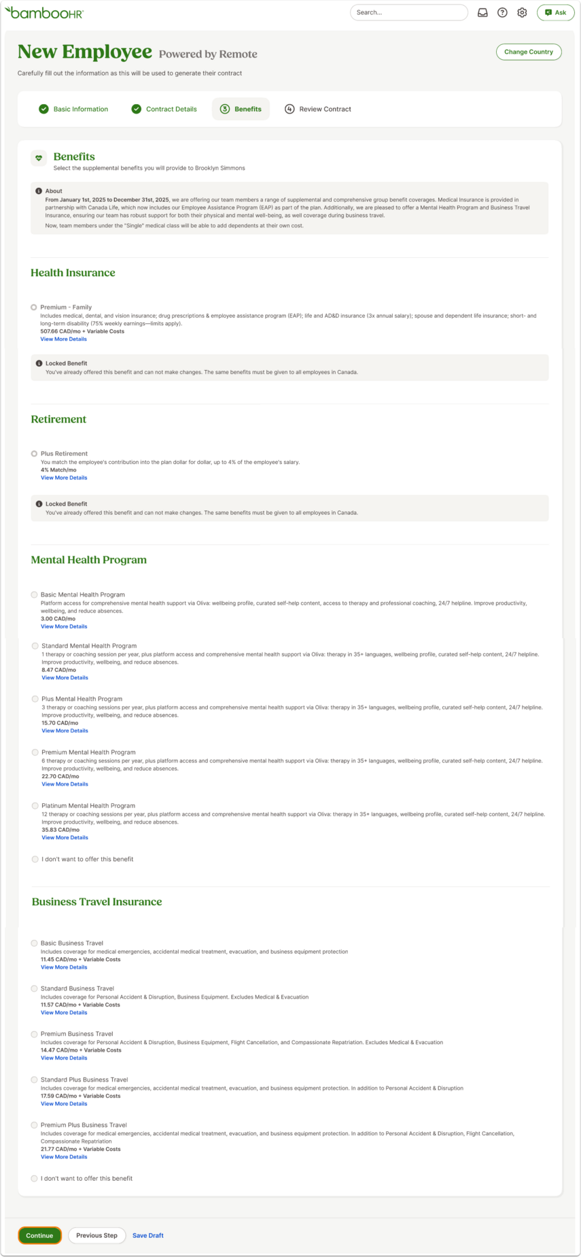This screenshot has height=1257, width=581.
Task: Click the 35.83 CAD/mo price text
Action: pos(60,830)
